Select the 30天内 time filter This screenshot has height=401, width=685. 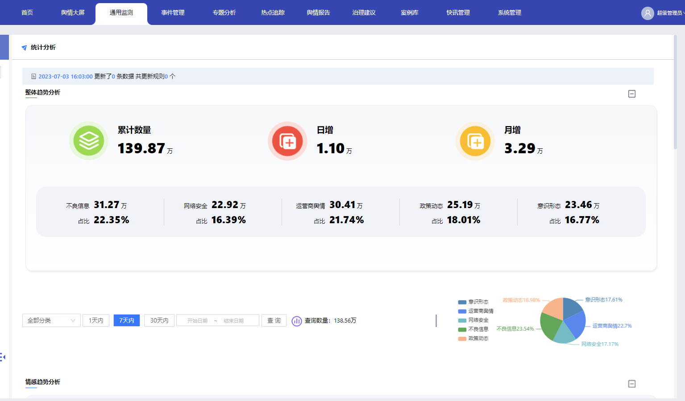[x=159, y=320]
